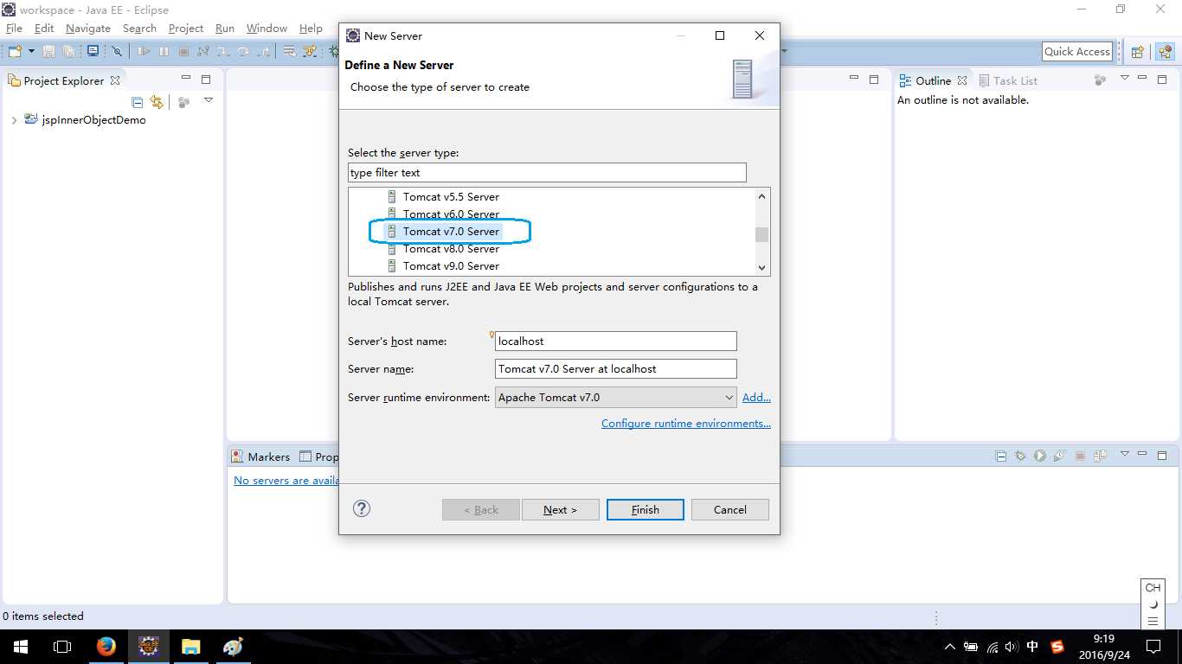Click Focus on Active Task in Outline

[1100, 80]
